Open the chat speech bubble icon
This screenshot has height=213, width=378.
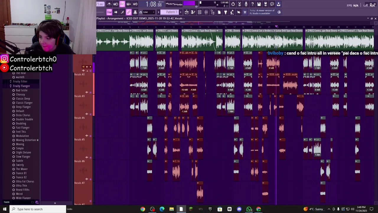coord(272,4)
